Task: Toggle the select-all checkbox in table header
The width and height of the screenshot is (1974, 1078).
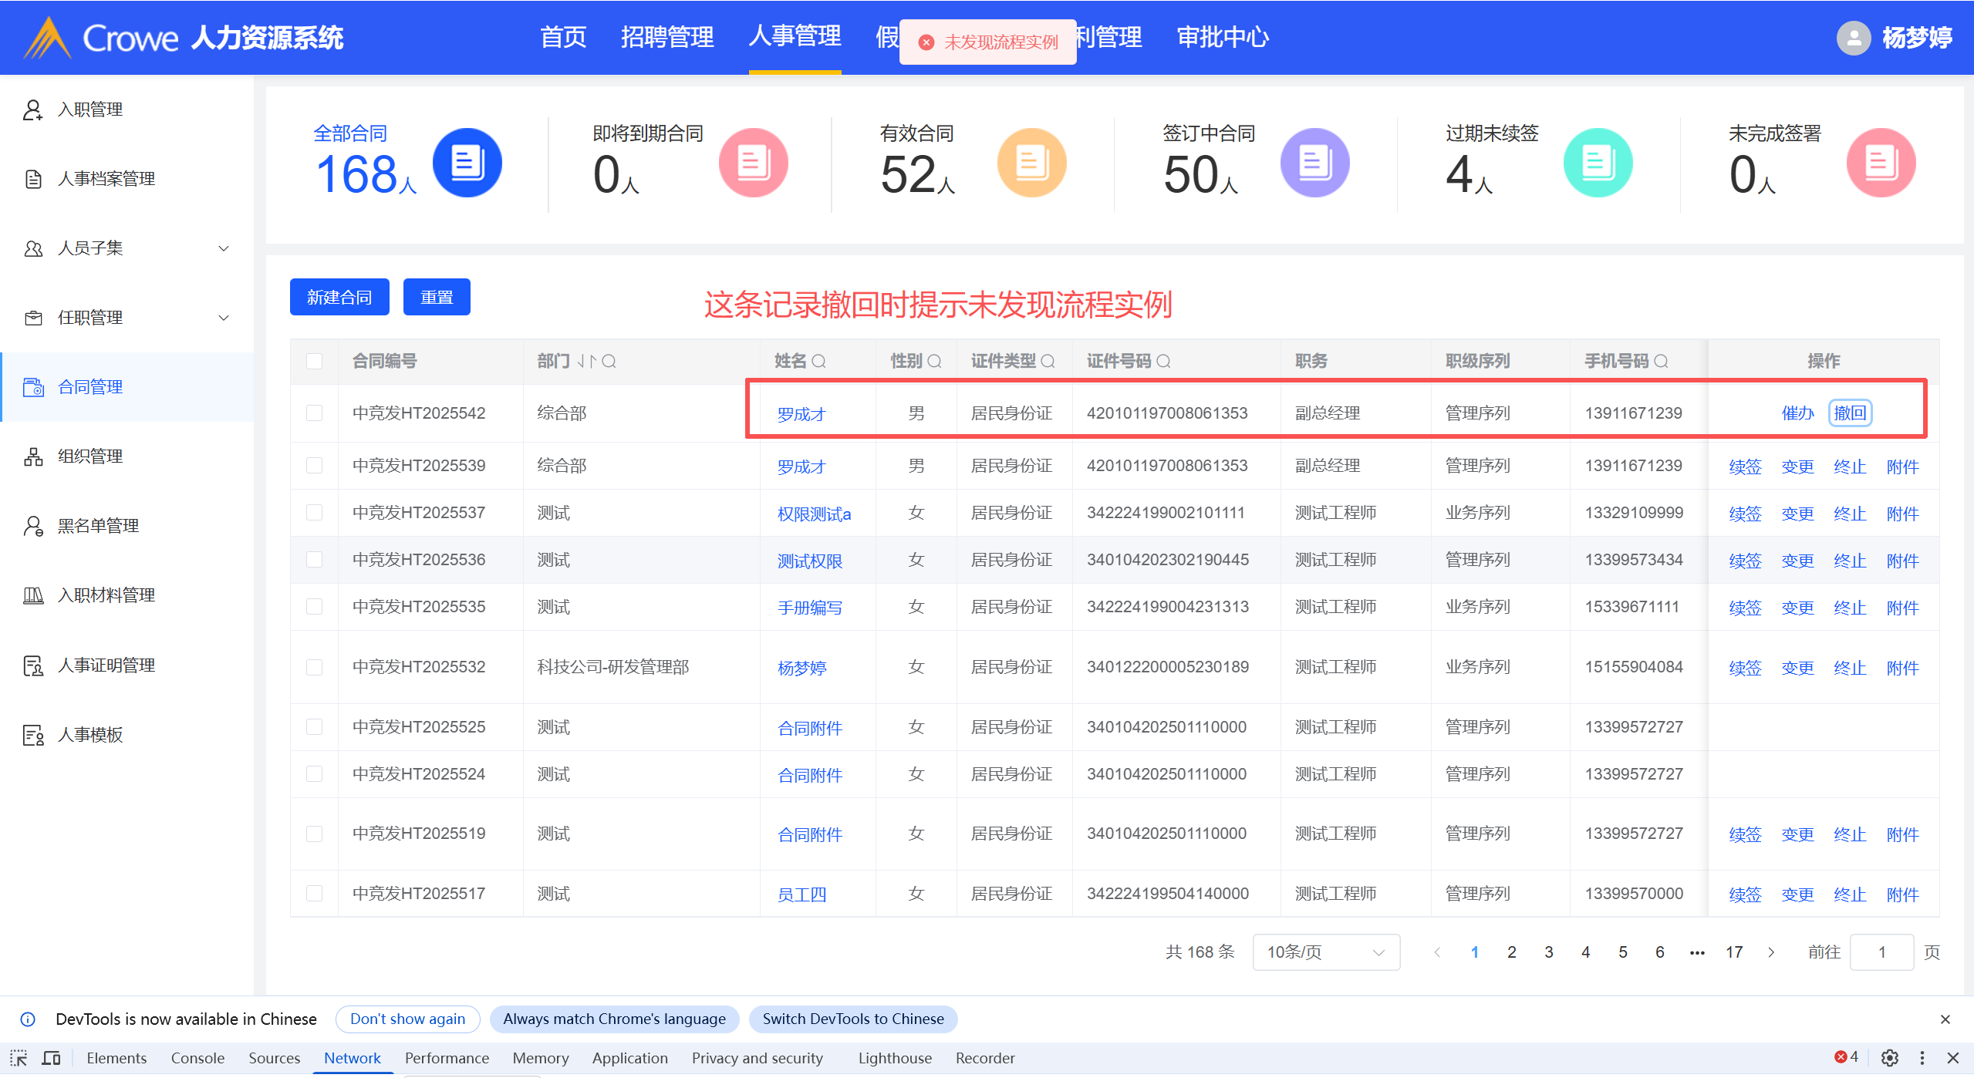Action: click(x=314, y=361)
